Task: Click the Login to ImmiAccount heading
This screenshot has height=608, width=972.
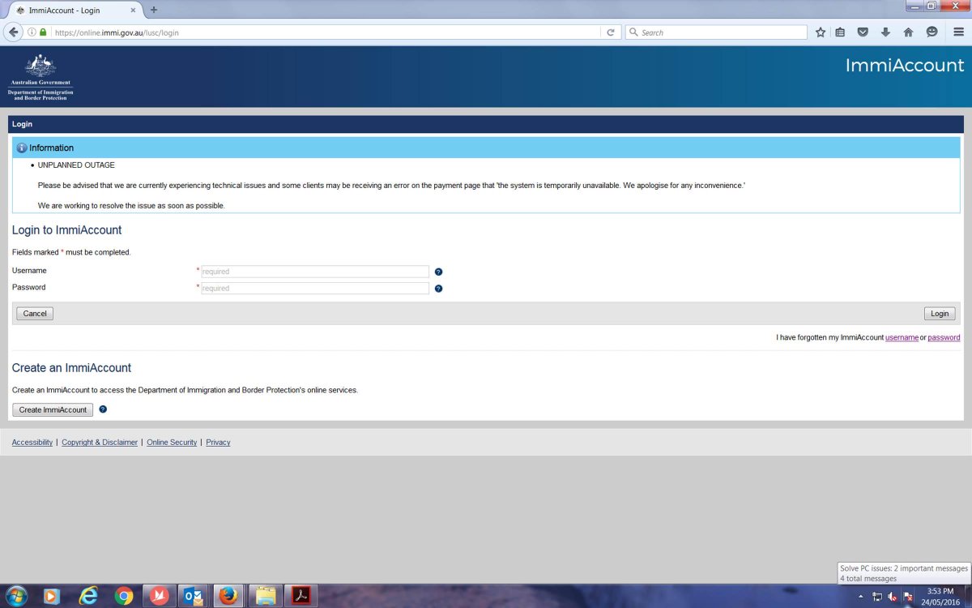Action: (66, 230)
